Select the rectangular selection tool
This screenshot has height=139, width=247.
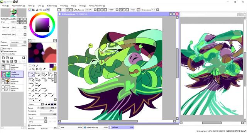[30, 66]
